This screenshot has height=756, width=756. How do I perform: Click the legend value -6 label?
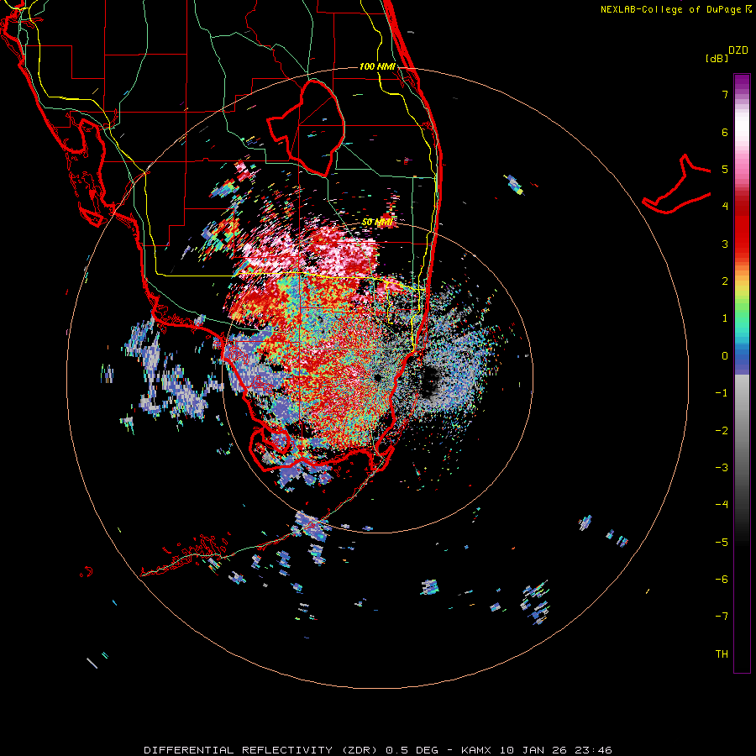coord(722,580)
